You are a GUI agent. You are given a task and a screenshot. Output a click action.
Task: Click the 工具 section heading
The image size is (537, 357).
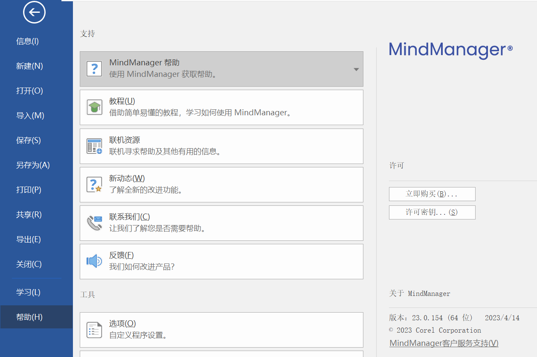point(87,295)
